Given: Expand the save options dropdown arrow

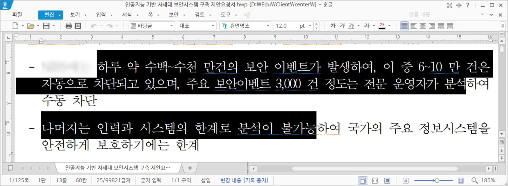Looking at the screenshot, I should click(x=54, y=26).
